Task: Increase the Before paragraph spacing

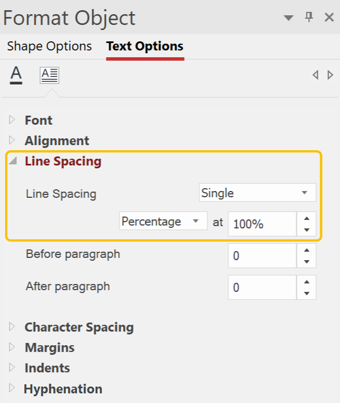Action: click(307, 250)
